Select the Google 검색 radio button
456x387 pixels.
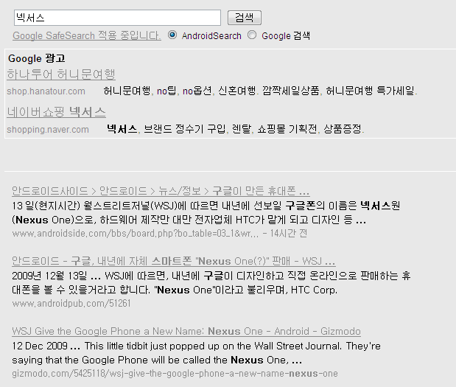[252, 35]
